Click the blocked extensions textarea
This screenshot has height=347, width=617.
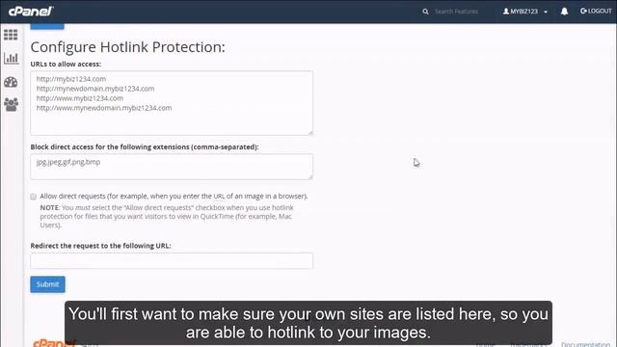coord(172,167)
